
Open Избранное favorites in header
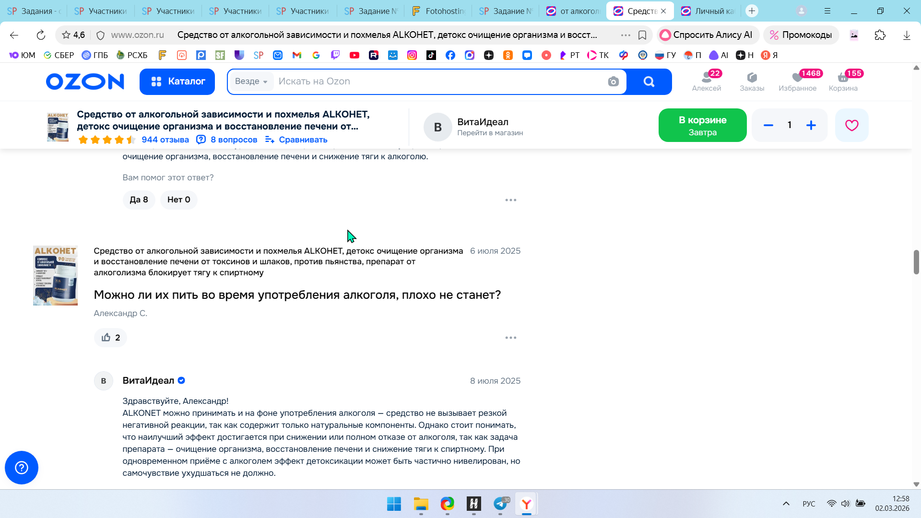pyautogui.click(x=797, y=81)
